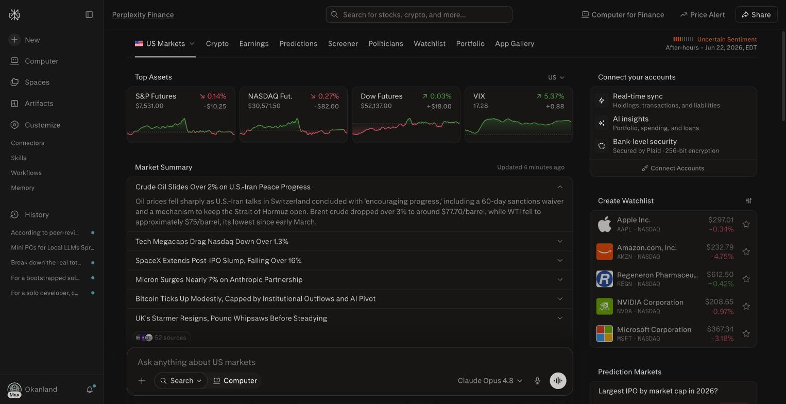Viewport: 786px width, 404px height.
Task: Open the S&P Futures chart card
Action: pyautogui.click(x=181, y=115)
